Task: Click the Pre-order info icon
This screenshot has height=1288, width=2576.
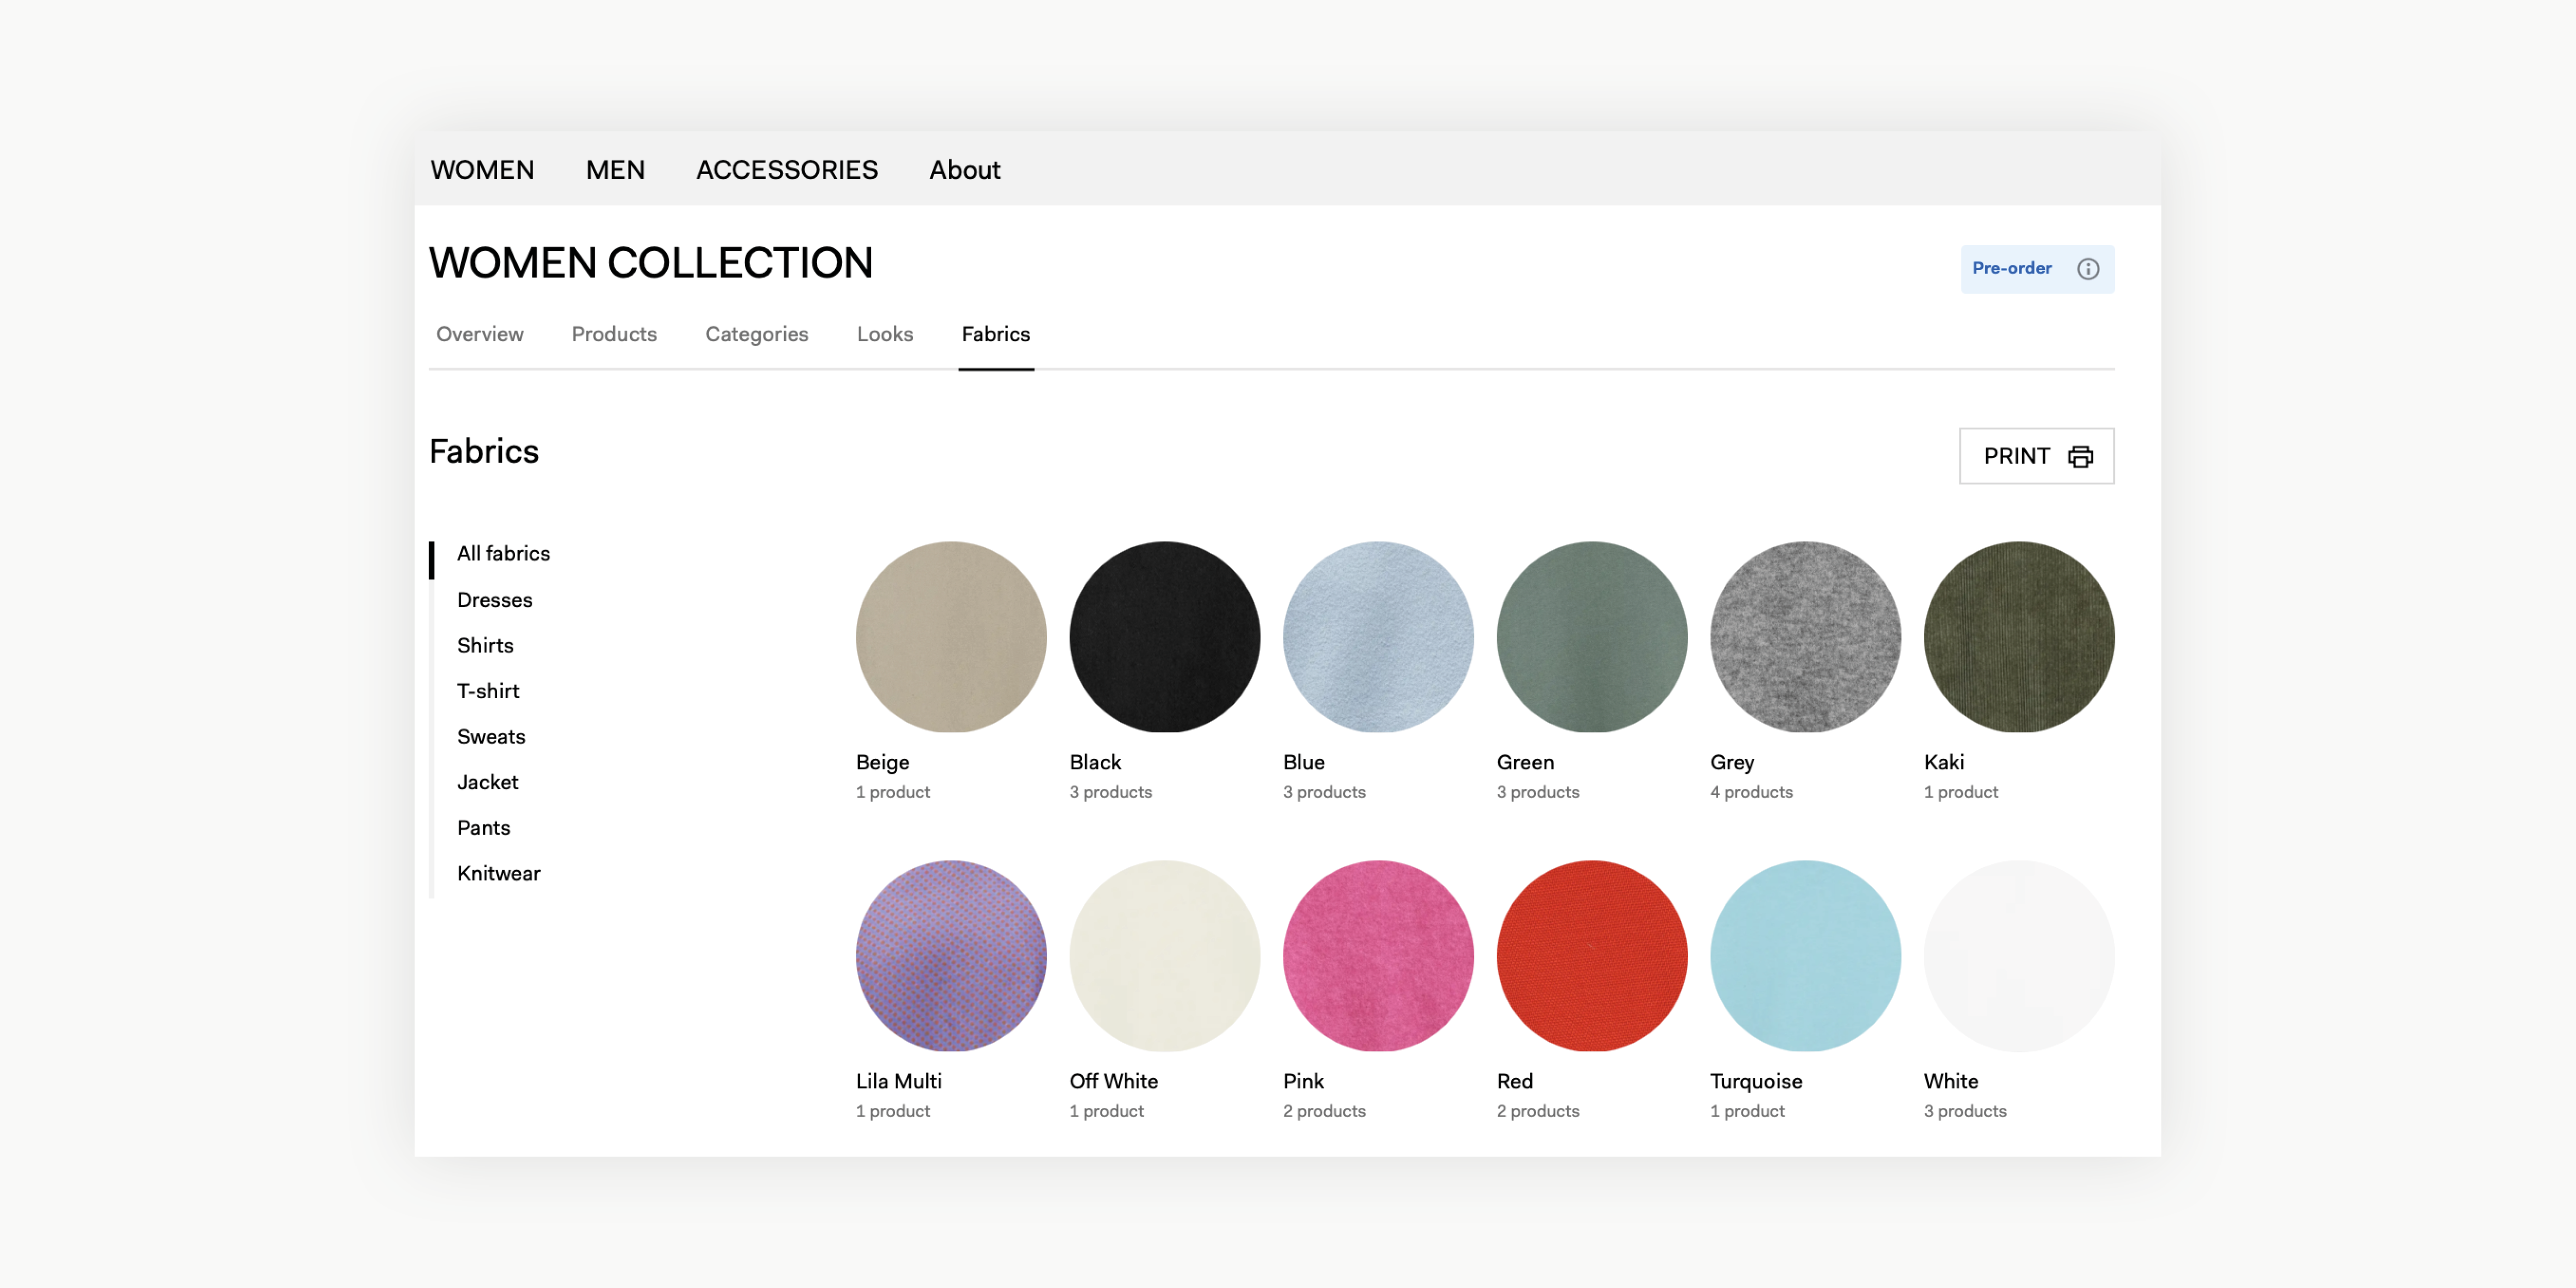Action: tap(2087, 268)
